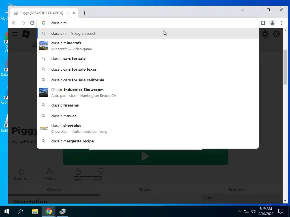Open the Chat panel
This screenshot has height=217, width=290.
point(242,198)
